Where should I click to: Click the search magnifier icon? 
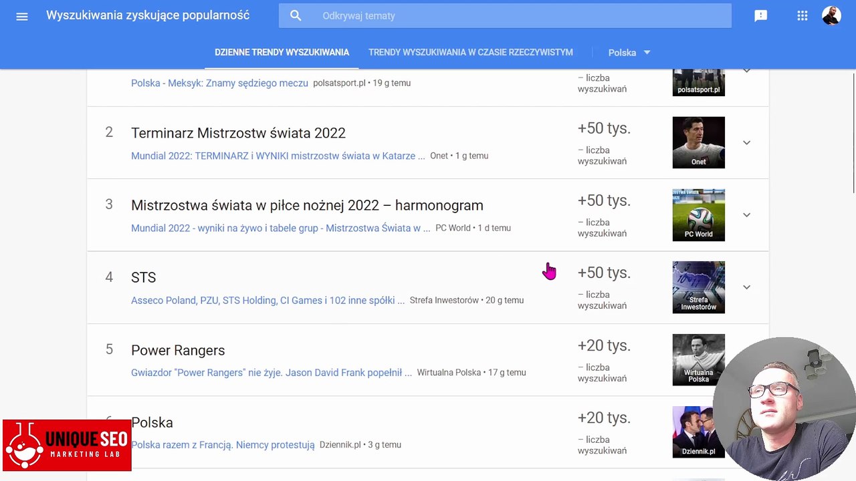pyautogui.click(x=296, y=15)
